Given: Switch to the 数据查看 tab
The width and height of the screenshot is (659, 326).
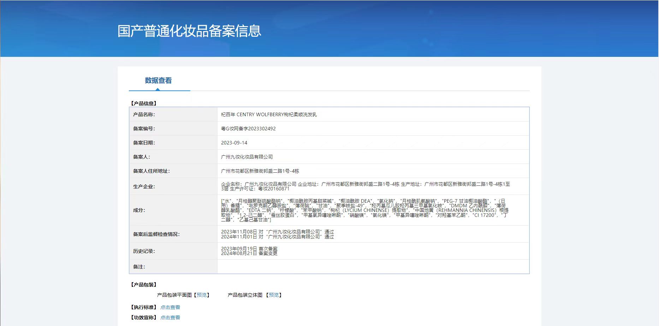Looking at the screenshot, I should (158, 81).
